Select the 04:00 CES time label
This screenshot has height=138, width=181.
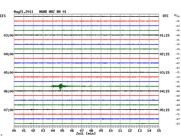9,54
